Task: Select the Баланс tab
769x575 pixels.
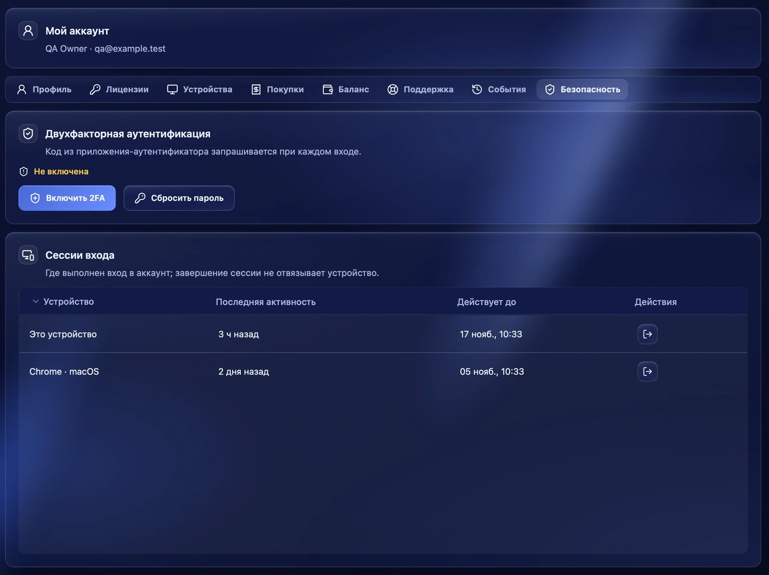Action: point(346,89)
